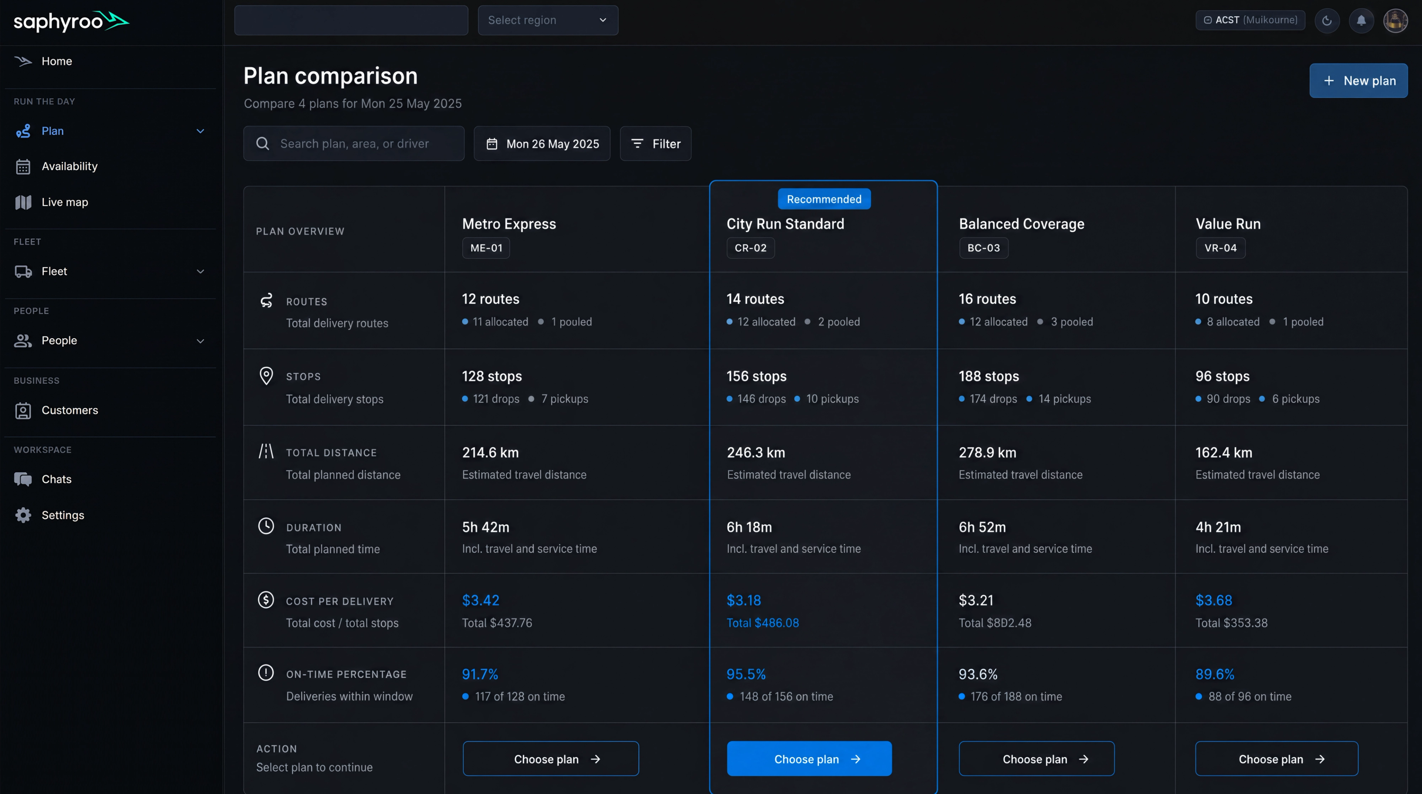Click the Duration clock icon
Viewport: 1422px width, 794px height.
pyautogui.click(x=266, y=526)
